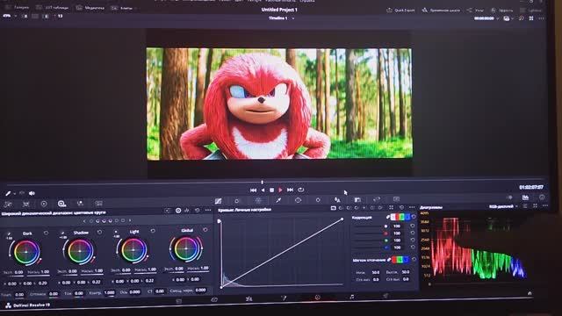Reset the Shadow color wheel
562x316 pixels.
[99, 232]
